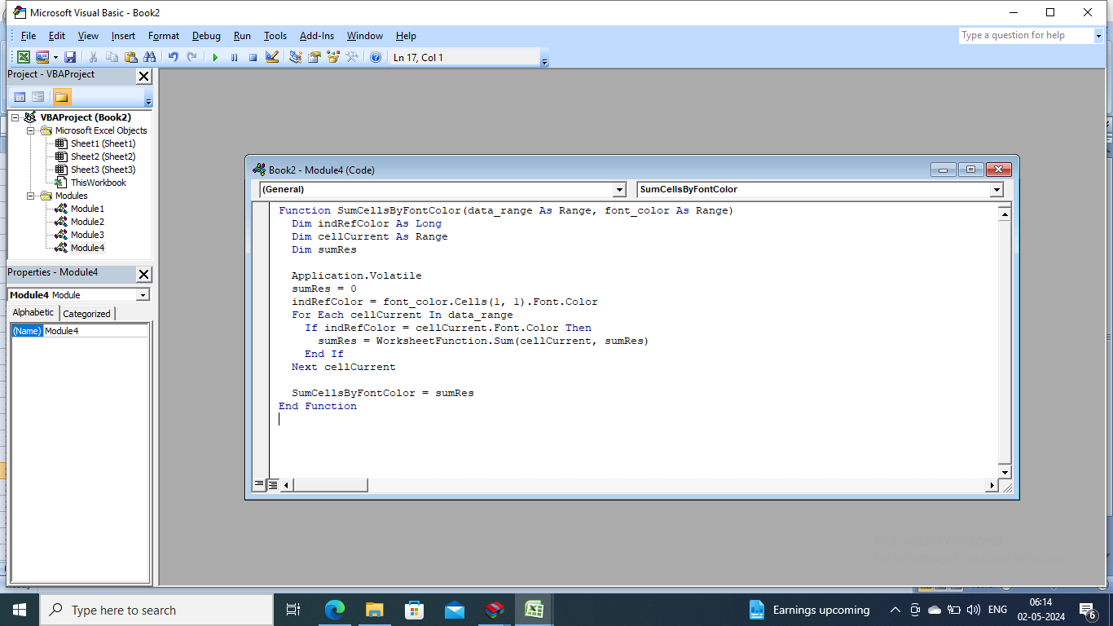Click the Redo arrow icon
1113x626 pixels.
(x=191, y=57)
